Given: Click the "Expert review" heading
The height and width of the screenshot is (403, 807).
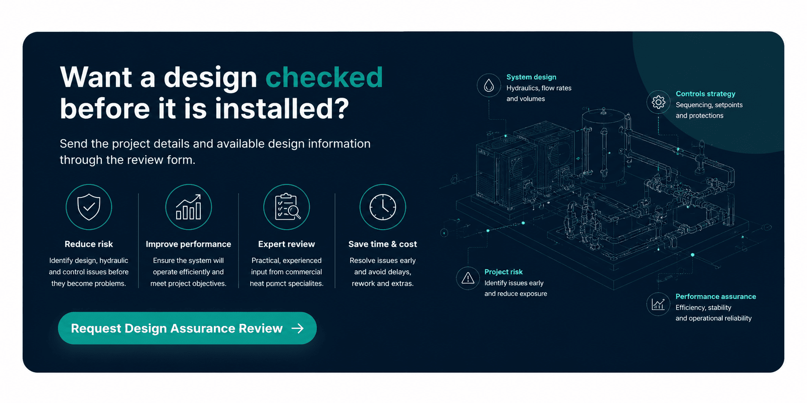Looking at the screenshot, I should click(286, 244).
